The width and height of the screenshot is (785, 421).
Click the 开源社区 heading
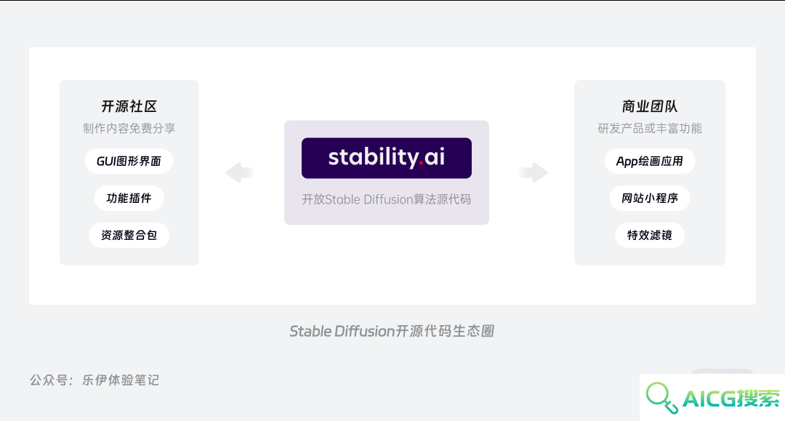click(129, 106)
